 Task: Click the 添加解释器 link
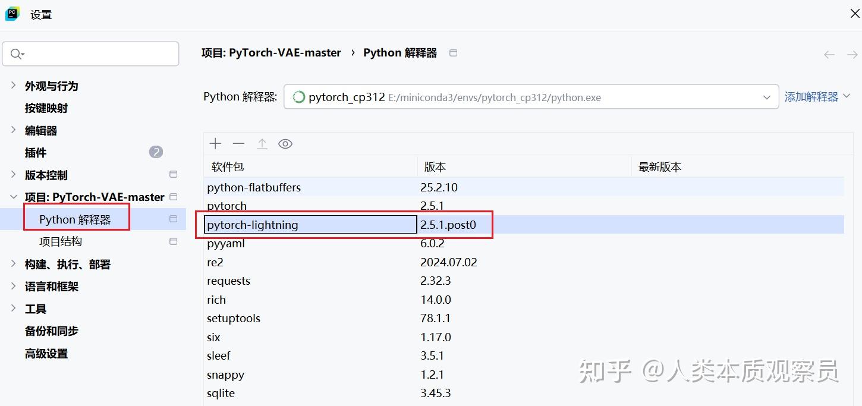pyautogui.click(x=811, y=95)
